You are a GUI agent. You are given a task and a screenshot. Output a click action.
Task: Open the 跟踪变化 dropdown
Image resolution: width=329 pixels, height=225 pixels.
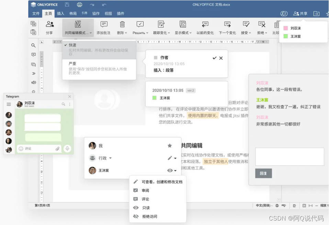pyautogui.click(x=161, y=27)
